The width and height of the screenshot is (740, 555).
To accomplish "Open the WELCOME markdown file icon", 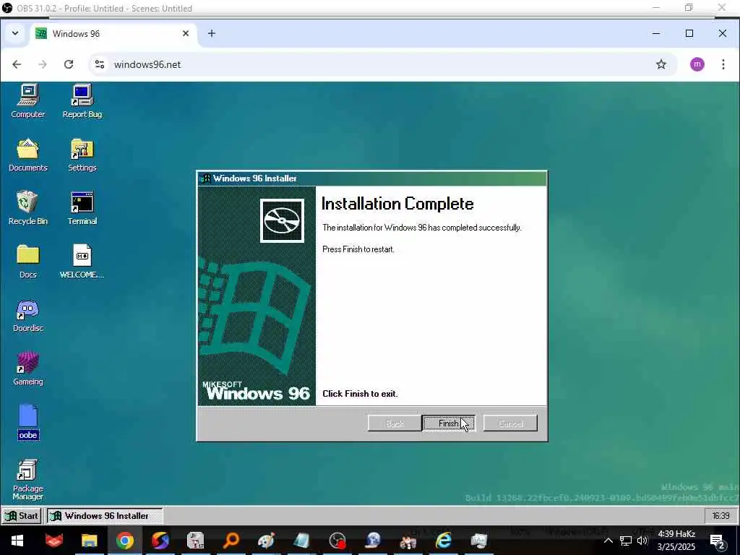I will pos(82,262).
